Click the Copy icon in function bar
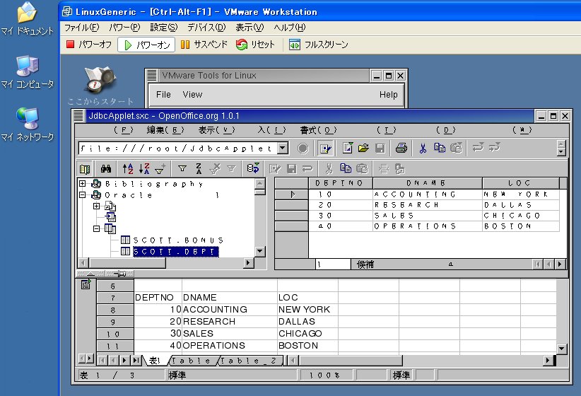The image size is (581, 396). click(440, 148)
